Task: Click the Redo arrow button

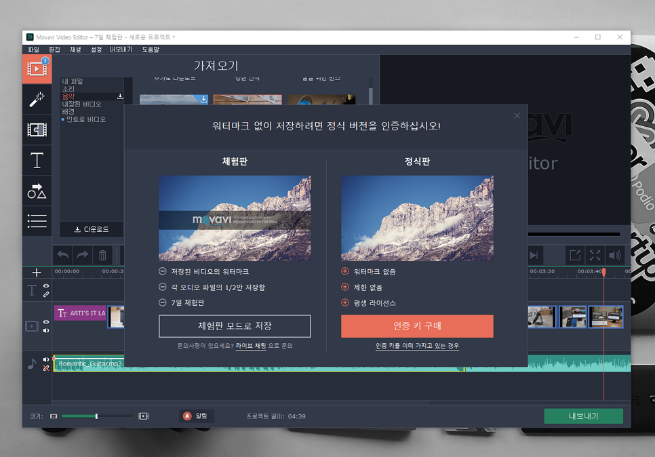Action: [83, 255]
